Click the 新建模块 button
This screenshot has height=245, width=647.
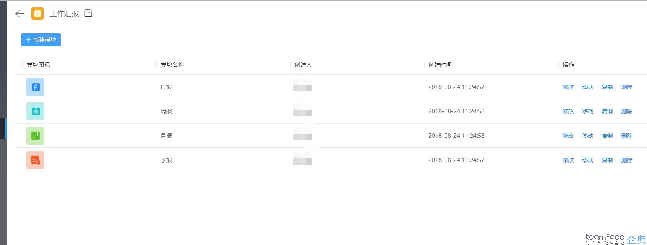point(41,40)
